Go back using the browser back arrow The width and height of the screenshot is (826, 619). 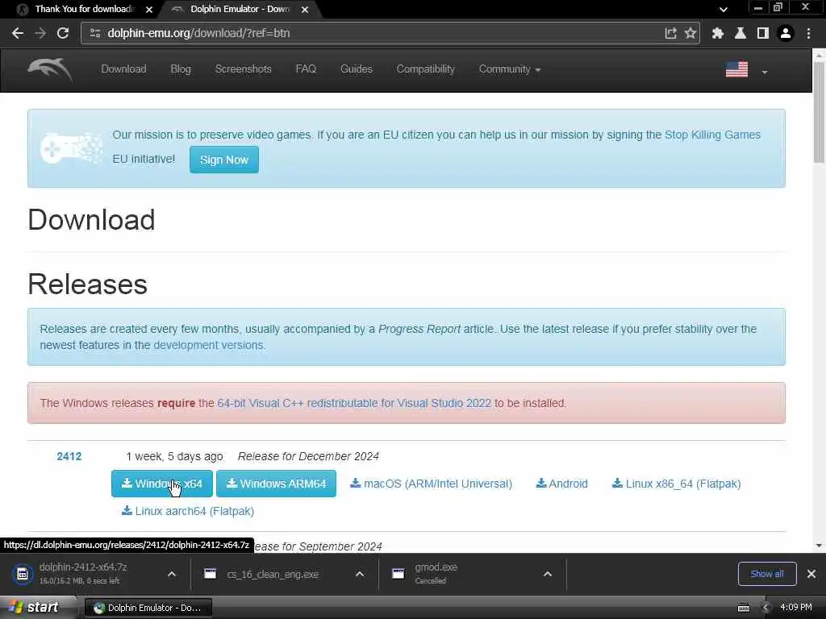point(18,33)
